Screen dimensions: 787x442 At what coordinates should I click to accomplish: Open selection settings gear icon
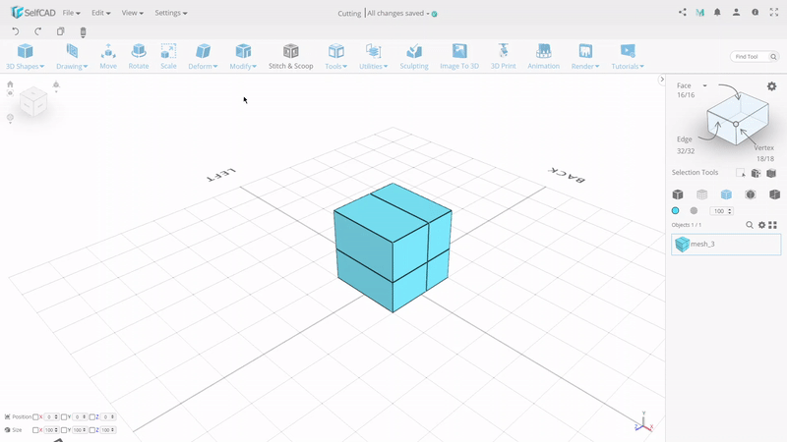coord(772,86)
